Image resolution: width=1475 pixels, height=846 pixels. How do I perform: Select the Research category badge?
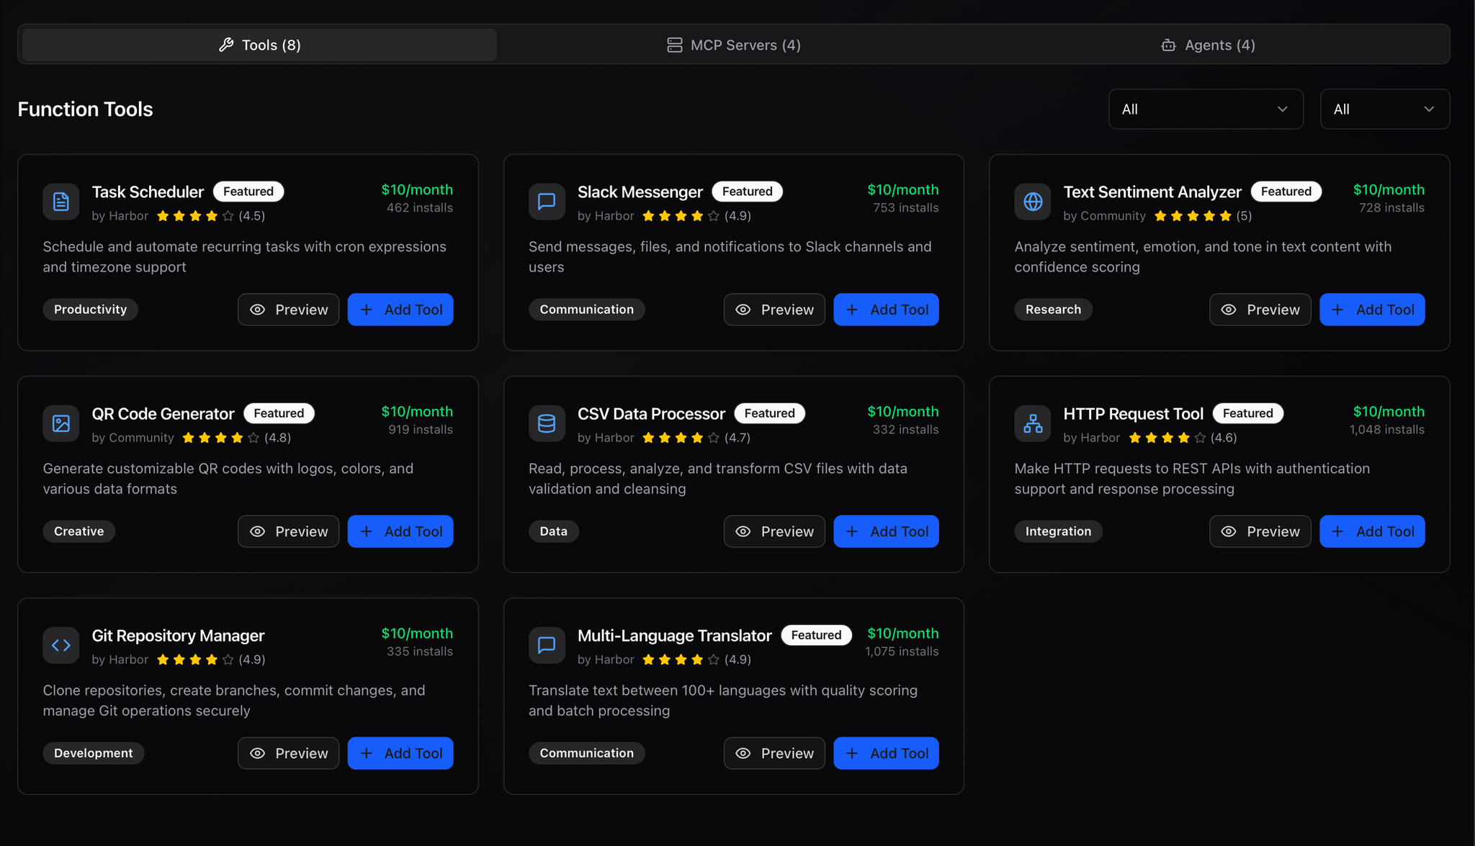coord(1053,310)
